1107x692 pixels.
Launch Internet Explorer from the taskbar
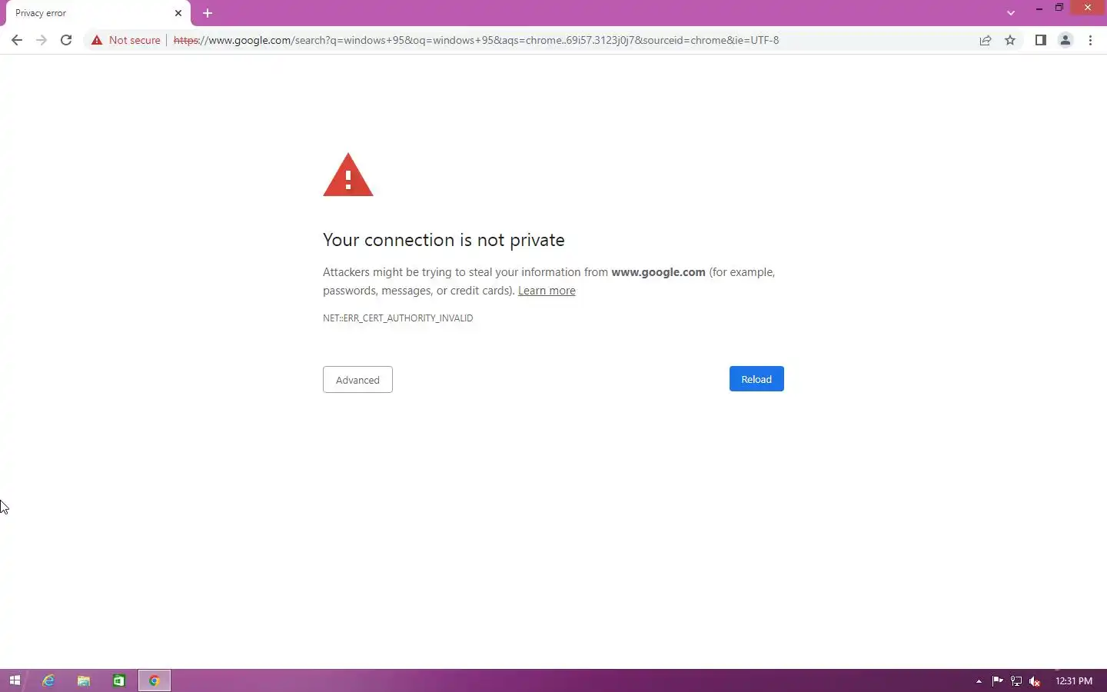(x=48, y=680)
